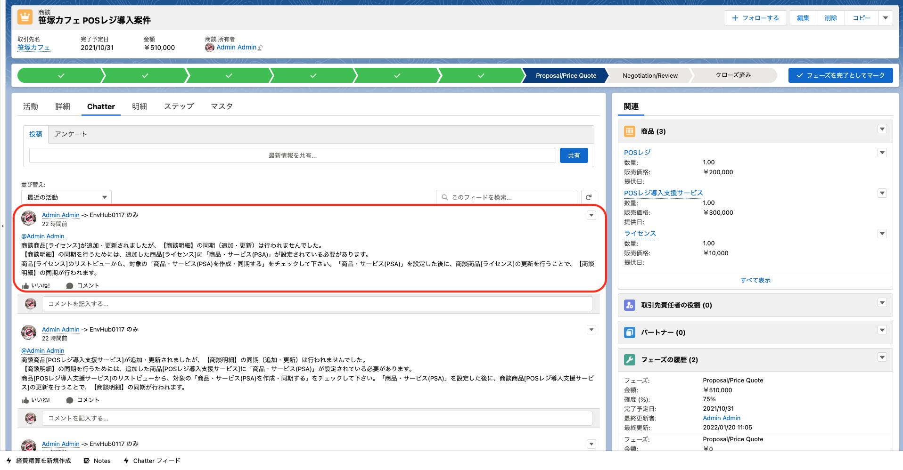Click the 共有 share button

tap(574, 155)
